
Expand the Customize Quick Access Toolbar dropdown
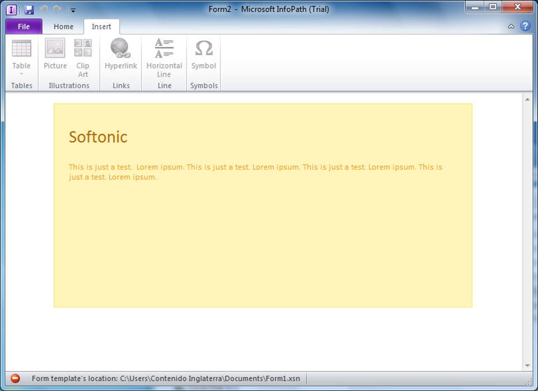73,11
